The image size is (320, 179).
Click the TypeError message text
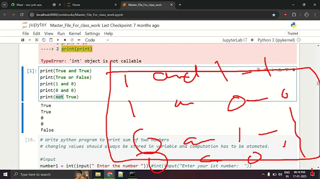click(x=91, y=61)
